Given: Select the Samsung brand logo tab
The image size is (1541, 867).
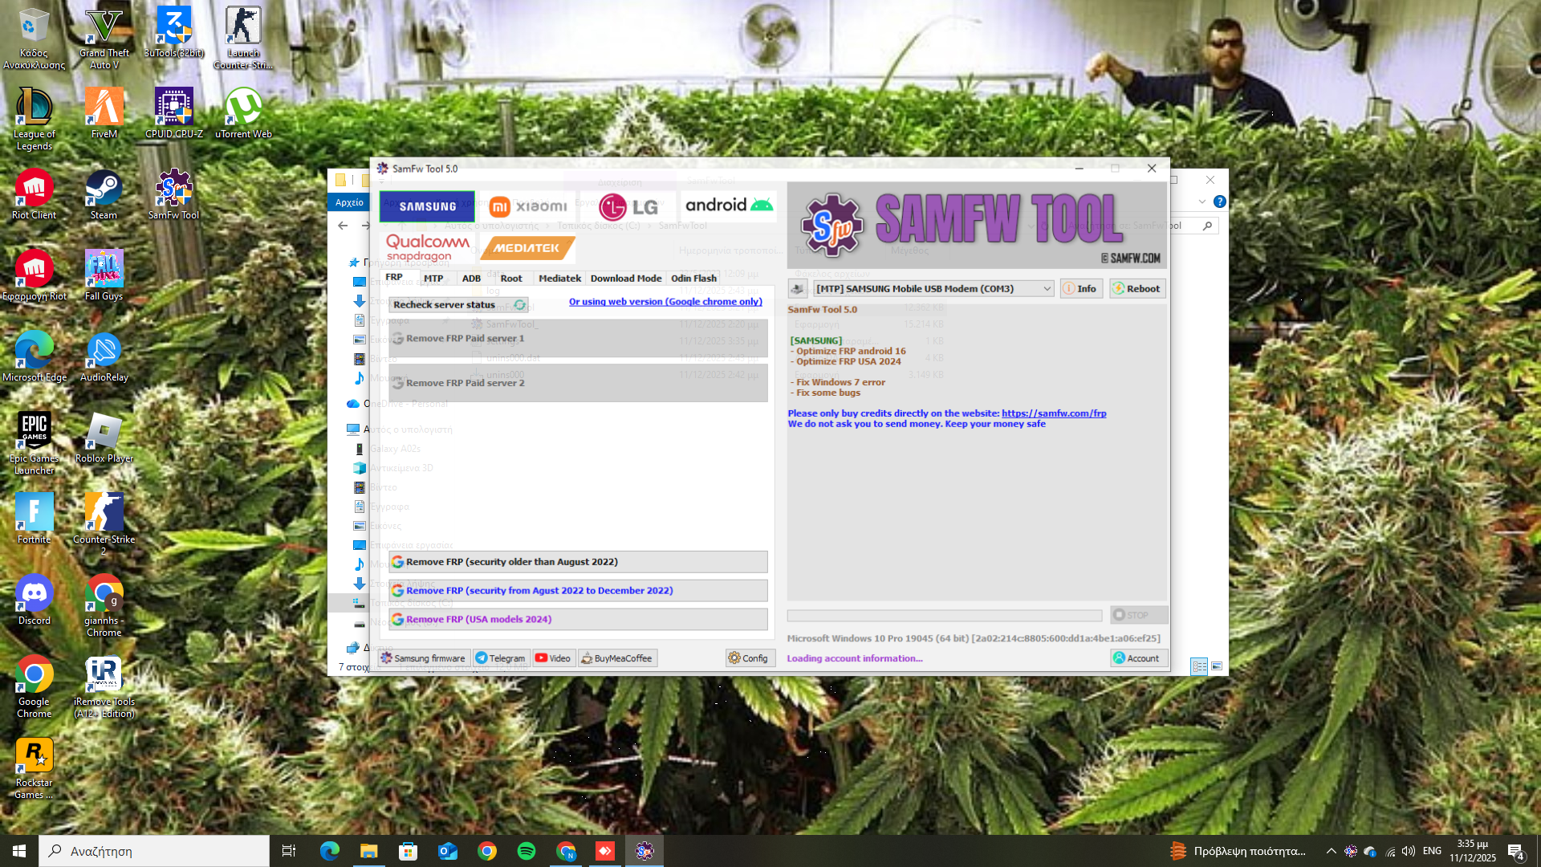Looking at the screenshot, I should point(427,206).
